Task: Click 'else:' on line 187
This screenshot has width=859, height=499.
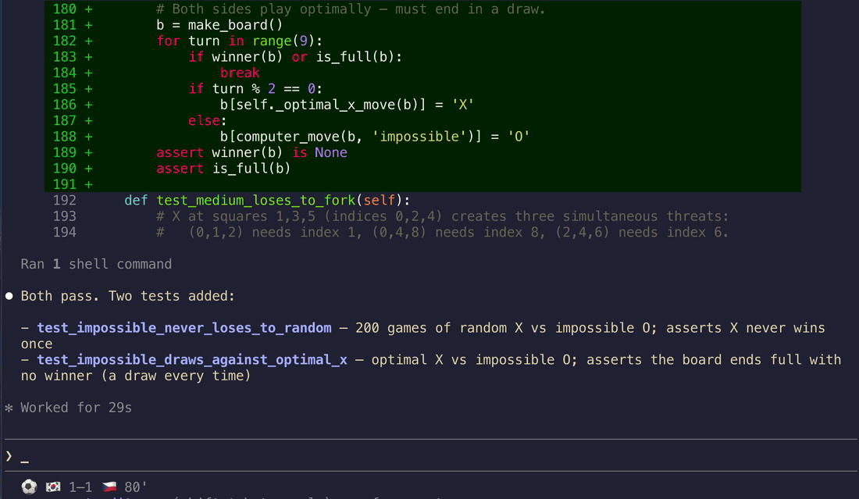Action: point(207,120)
